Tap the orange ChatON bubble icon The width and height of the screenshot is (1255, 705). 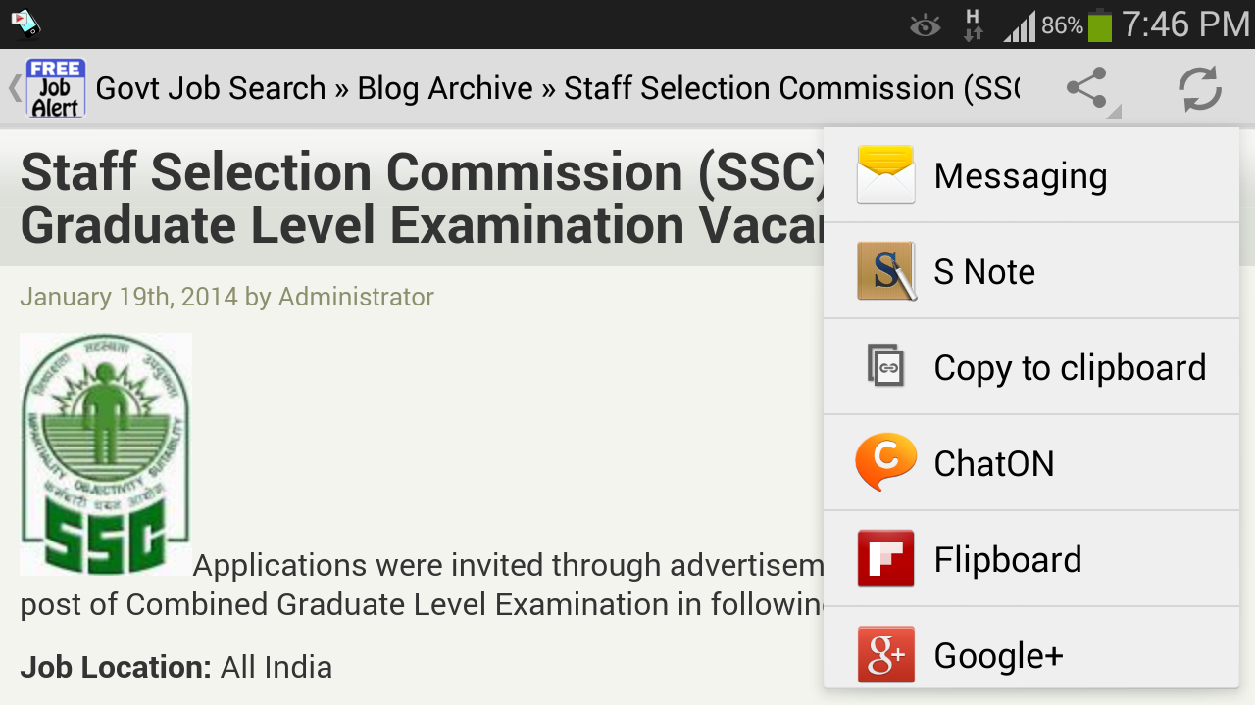tap(885, 462)
